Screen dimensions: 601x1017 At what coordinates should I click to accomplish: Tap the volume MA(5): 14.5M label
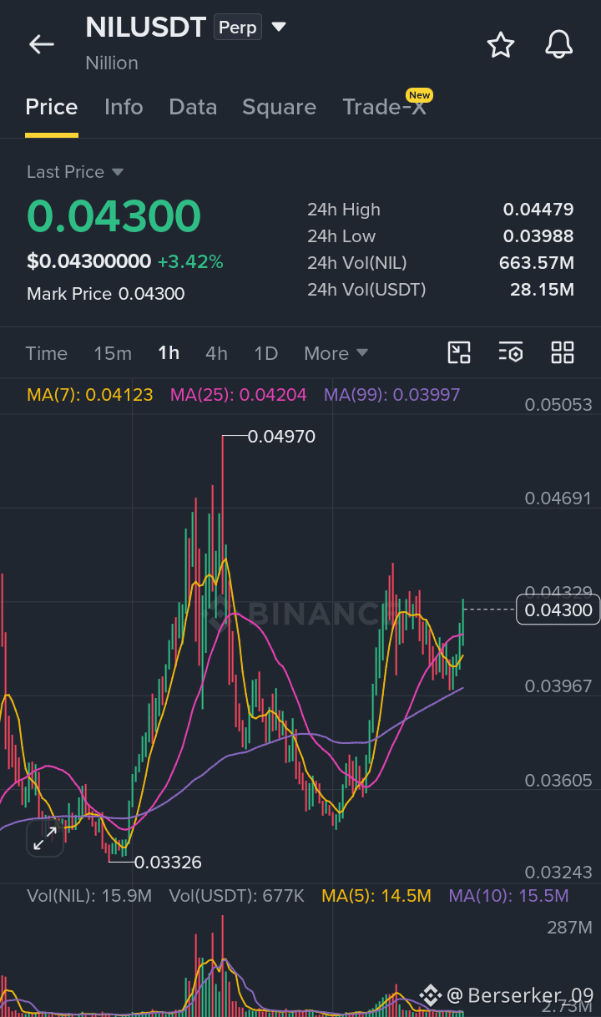point(376,896)
